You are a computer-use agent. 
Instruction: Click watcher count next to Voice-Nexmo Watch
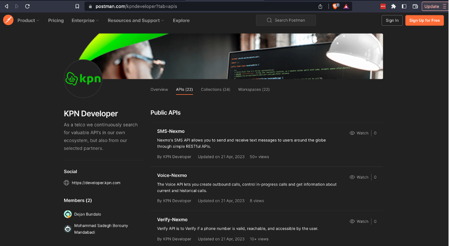[x=375, y=177]
